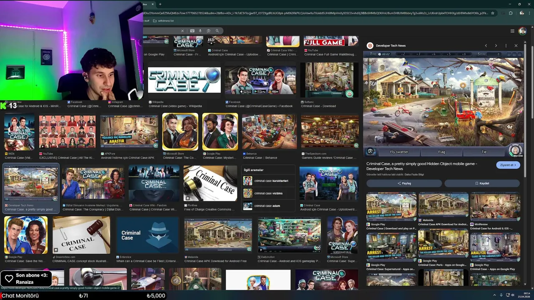
Task: Open the browser extensions puzzle icon
Action: click(x=511, y=13)
